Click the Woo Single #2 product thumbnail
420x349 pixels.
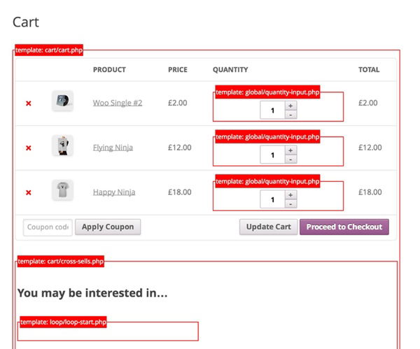coord(62,101)
